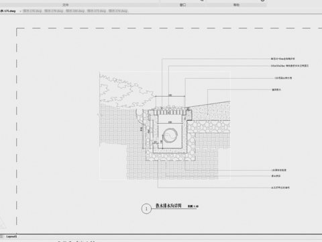Switch to the 179.dwg drawing tab
The image size is (322, 242).
54,11
